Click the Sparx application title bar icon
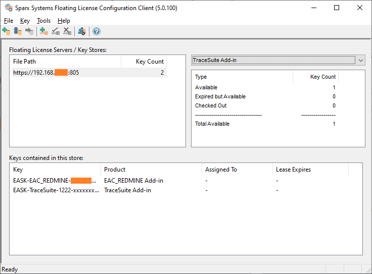 9,8
